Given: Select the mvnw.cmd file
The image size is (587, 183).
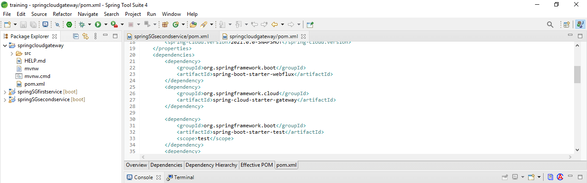Looking at the screenshot, I should click(x=37, y=76).
